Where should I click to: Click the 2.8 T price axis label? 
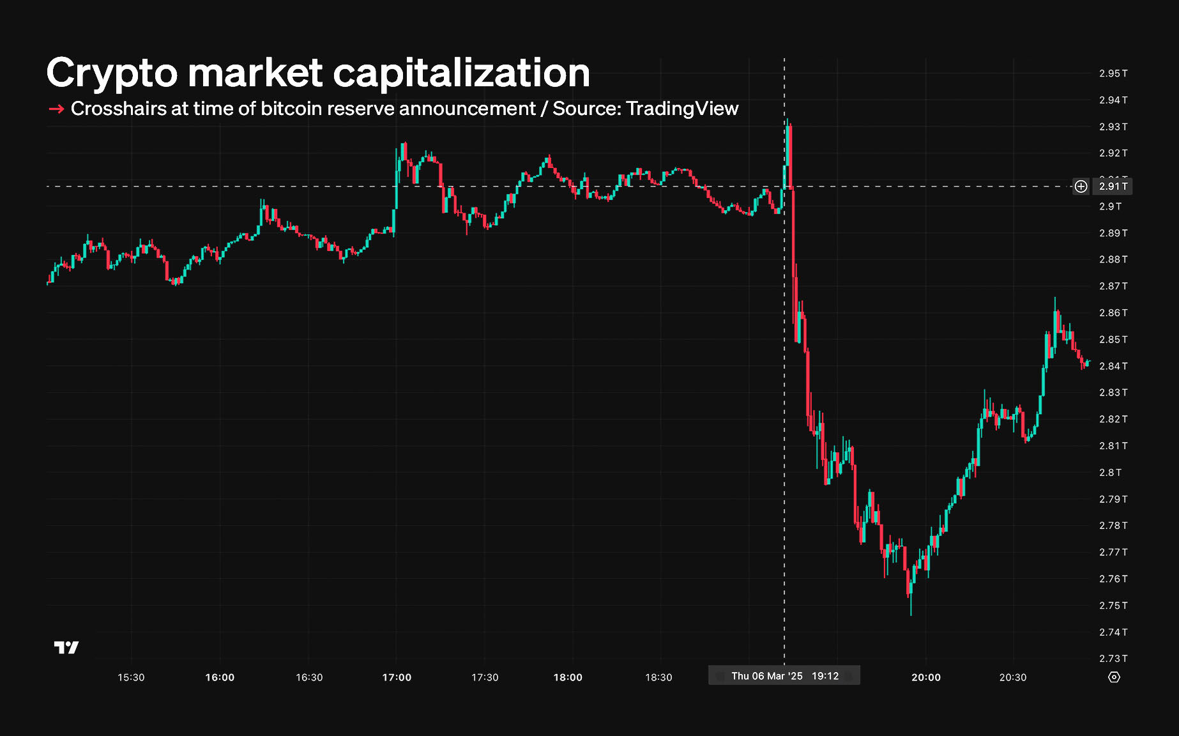(x=1110, y=473)
